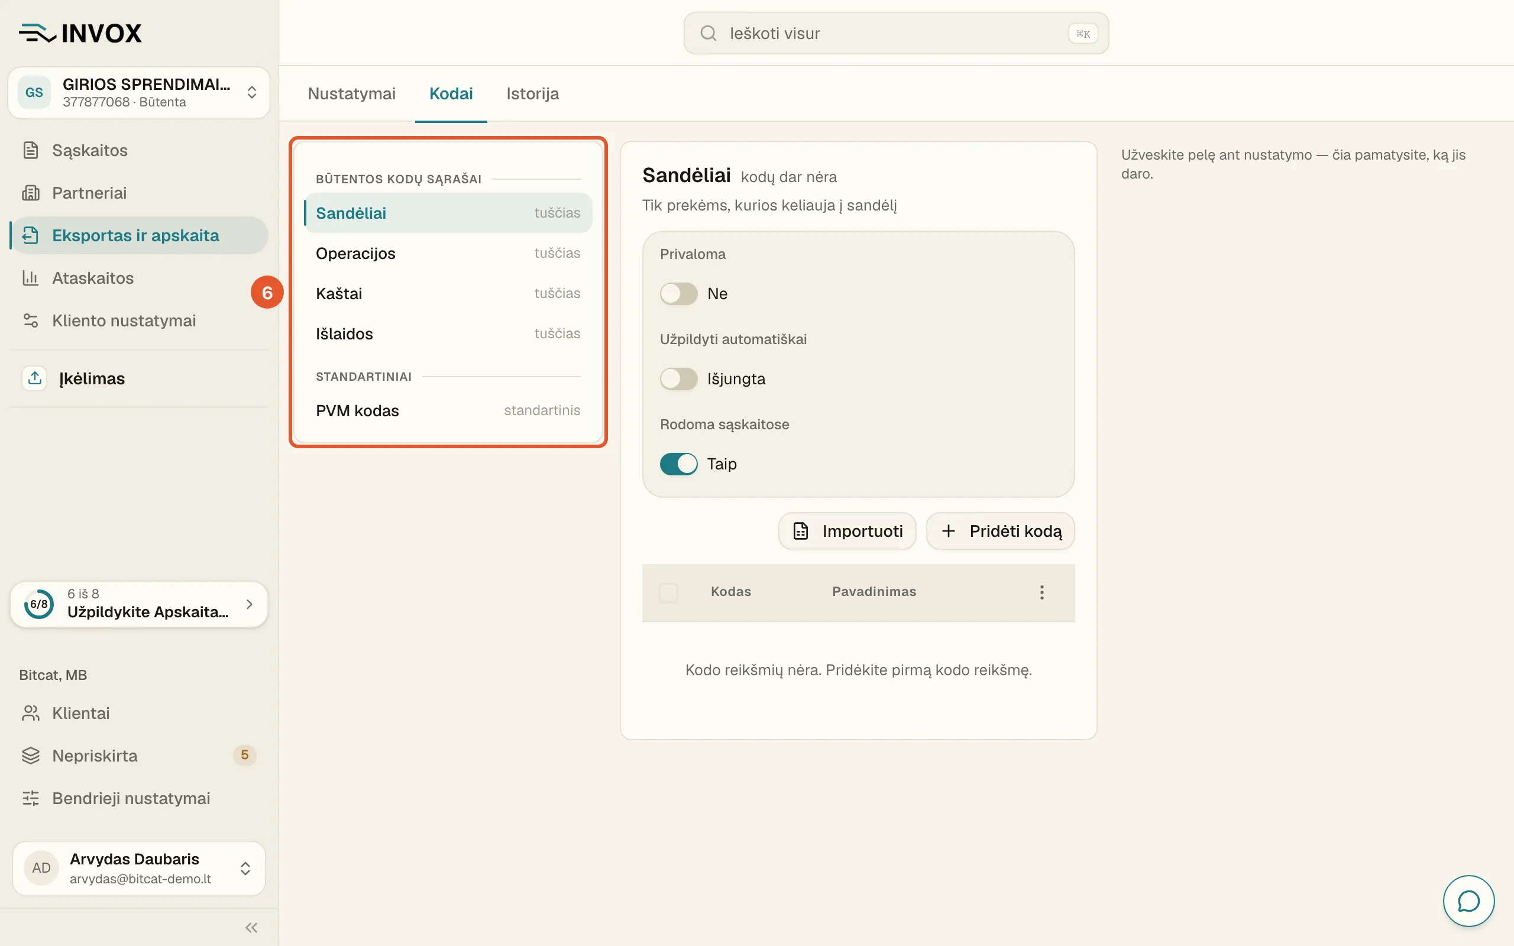The width and height of the screenshot is (1514, 946).
Task: Click the Pridėti kodą button
Action: [x=1001, y=531]
